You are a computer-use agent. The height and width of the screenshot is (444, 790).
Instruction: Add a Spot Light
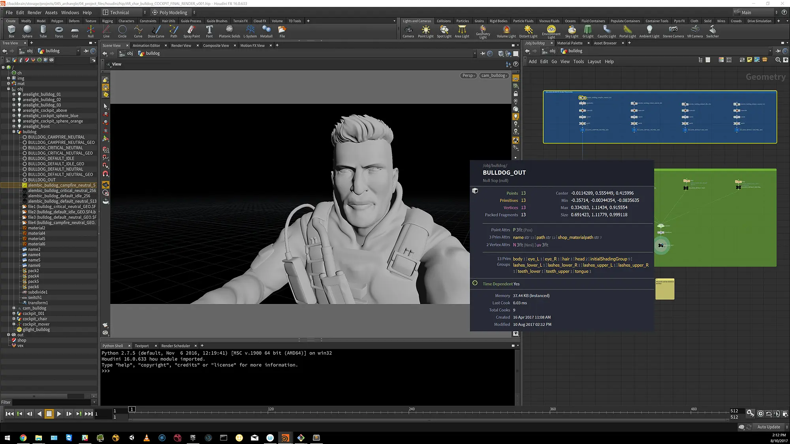coord(444,31)
